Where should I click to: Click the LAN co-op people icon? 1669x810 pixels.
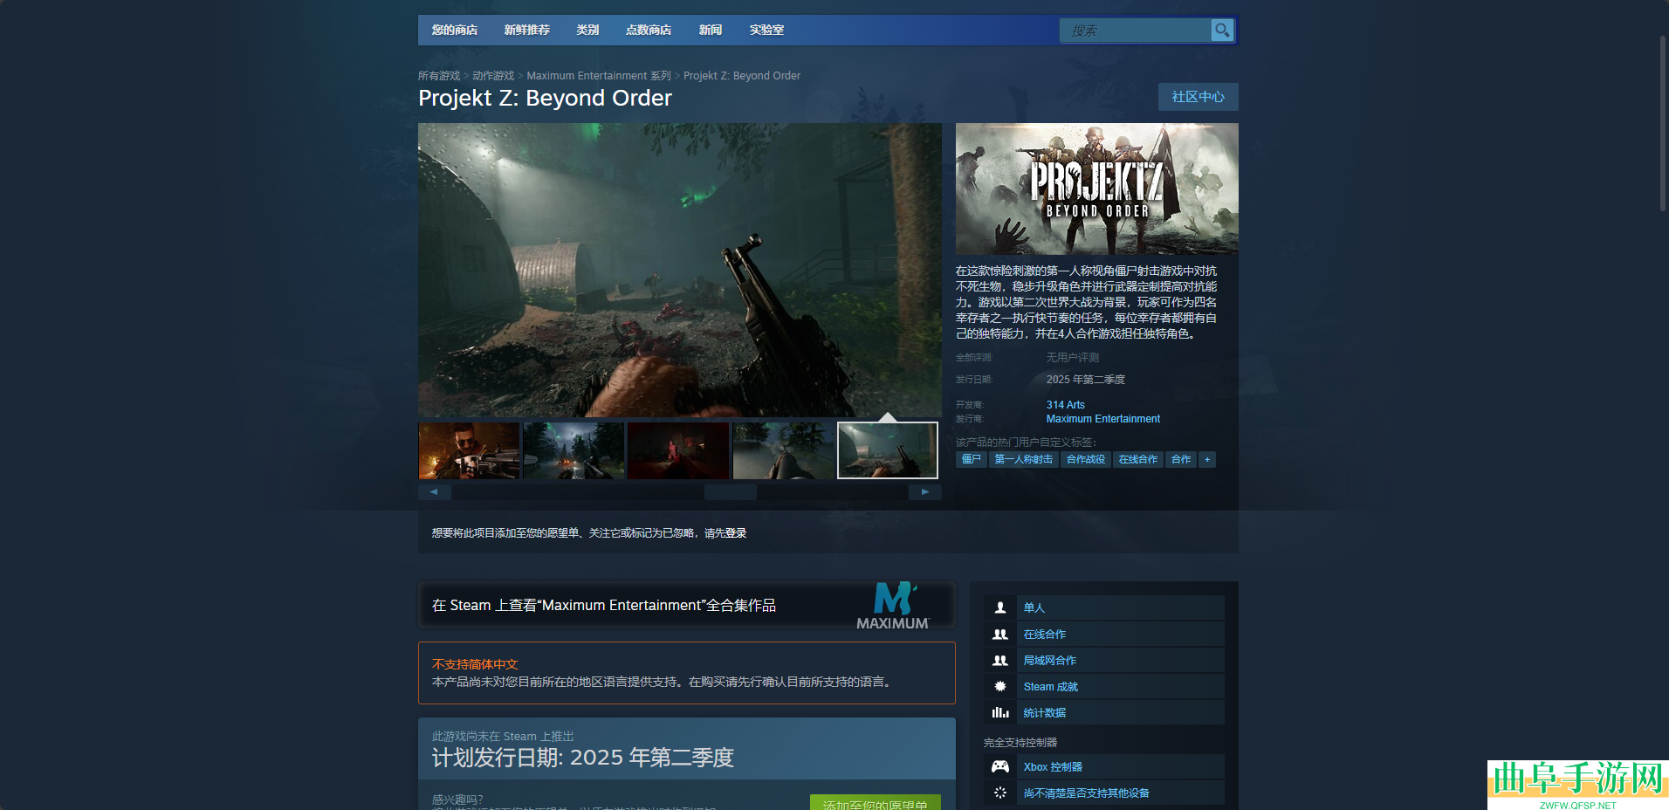click(x=1000, y=661)
